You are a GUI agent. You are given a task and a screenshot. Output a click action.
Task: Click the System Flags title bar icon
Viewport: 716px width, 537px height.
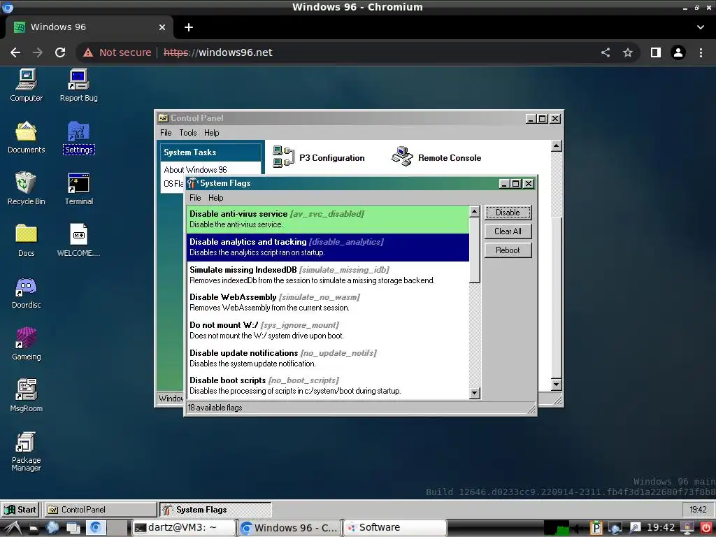[192, 184]
